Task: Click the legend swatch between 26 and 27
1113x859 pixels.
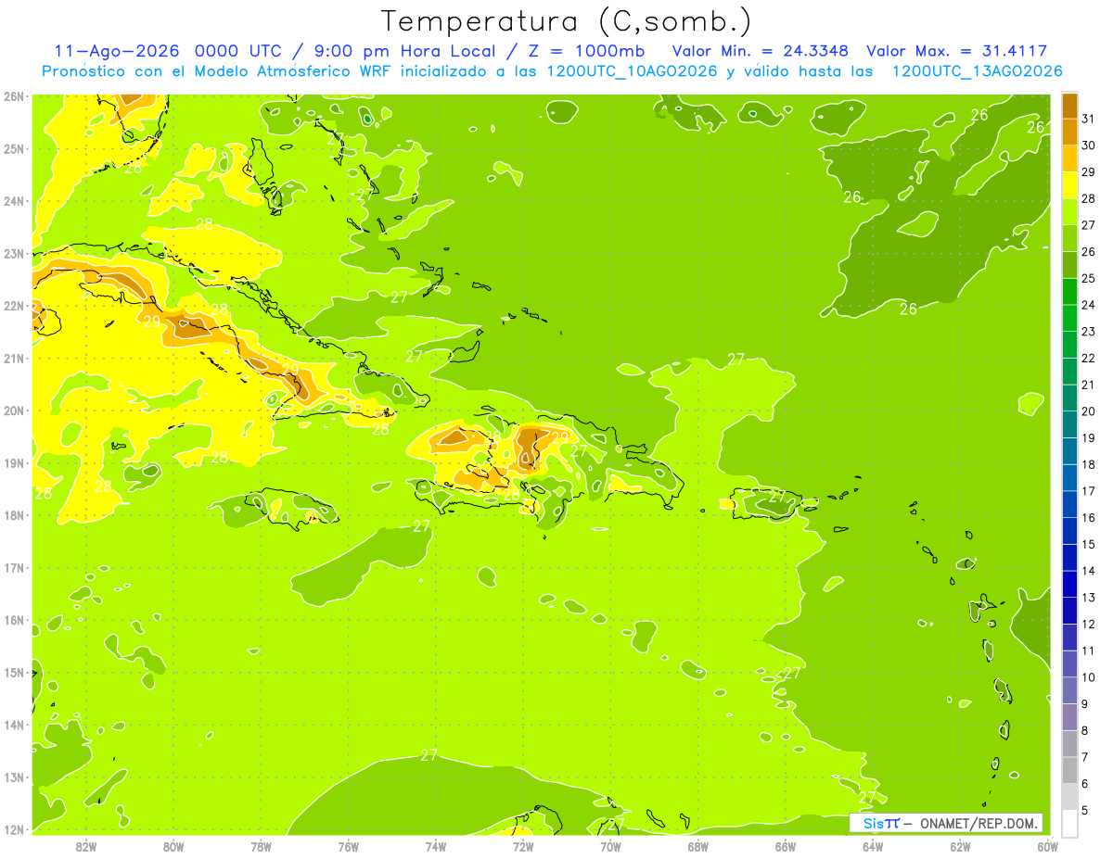Action: point(1069,238)
